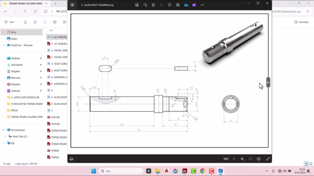314x176 pixels.
Task: Expand Yerel Disk (C:) node
Action: point(5,136)
